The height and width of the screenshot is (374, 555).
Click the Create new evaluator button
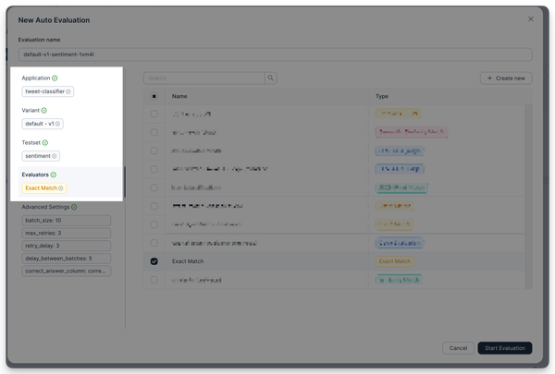505,78
